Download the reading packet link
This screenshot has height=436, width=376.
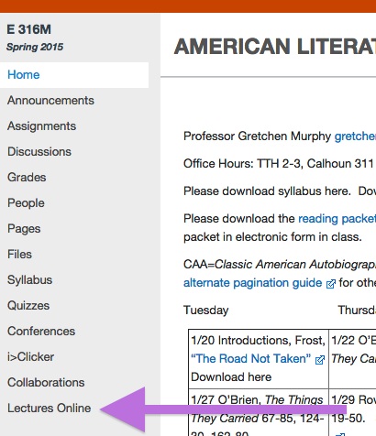pos(337,219)
